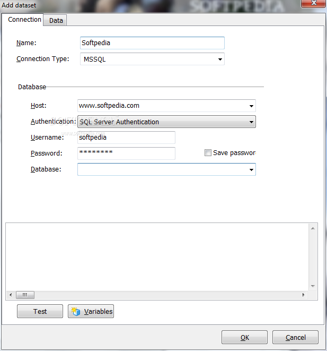
Task: Click the horizontal scroll right arrow
Action: coord(303,295)
